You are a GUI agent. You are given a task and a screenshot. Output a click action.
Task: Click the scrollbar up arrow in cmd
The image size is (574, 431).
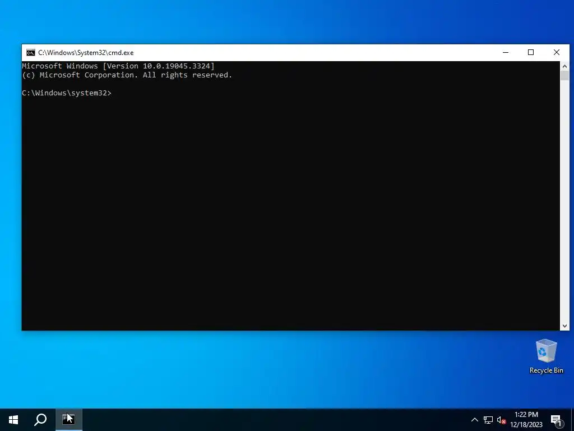(x=564, y=66)
